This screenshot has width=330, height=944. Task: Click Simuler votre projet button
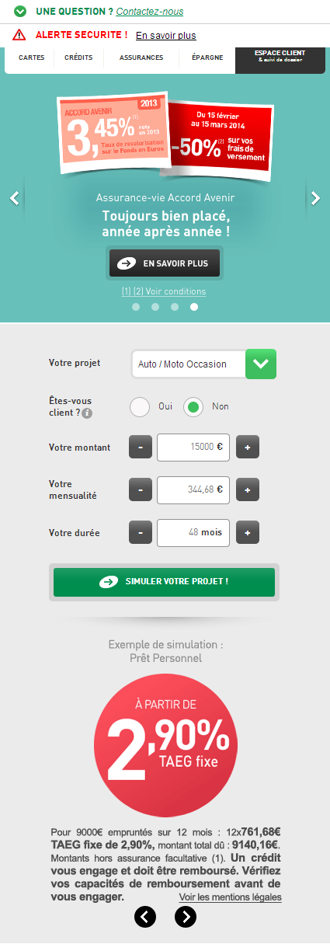coord(164,582)
